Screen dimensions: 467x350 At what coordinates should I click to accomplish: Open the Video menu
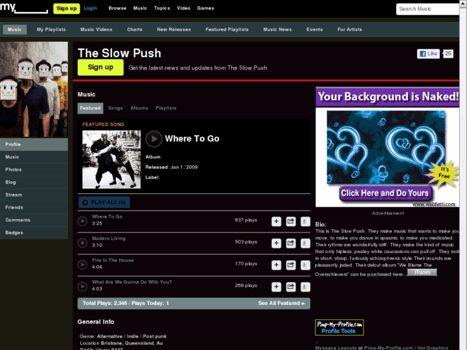click(184, 8)
